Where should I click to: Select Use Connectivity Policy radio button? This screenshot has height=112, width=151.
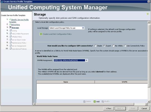click(125, 46)
